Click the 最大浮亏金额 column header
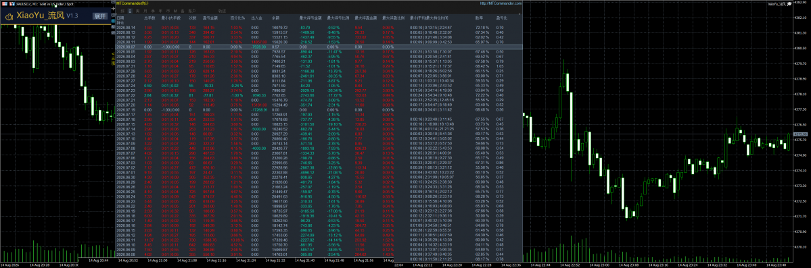 310,18
